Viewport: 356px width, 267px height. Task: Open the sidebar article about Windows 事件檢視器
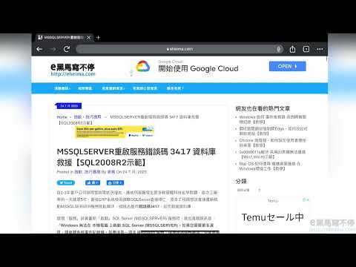pos(273,119)
